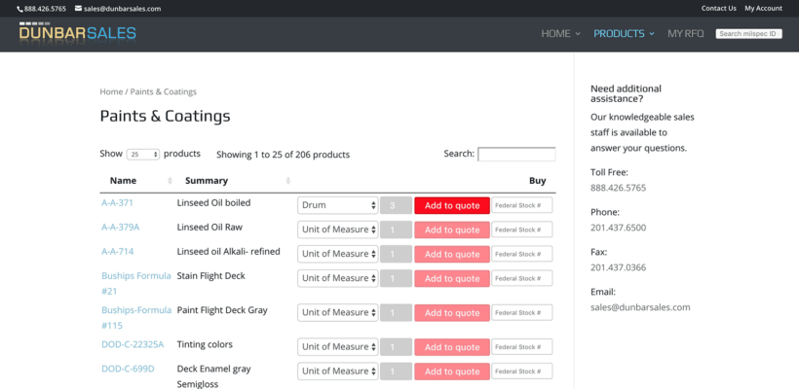The width and height of the screenshot is (799, 389).
Task: Click top bar sales@dunbarsales.com email
Action: tap(123, 9)
